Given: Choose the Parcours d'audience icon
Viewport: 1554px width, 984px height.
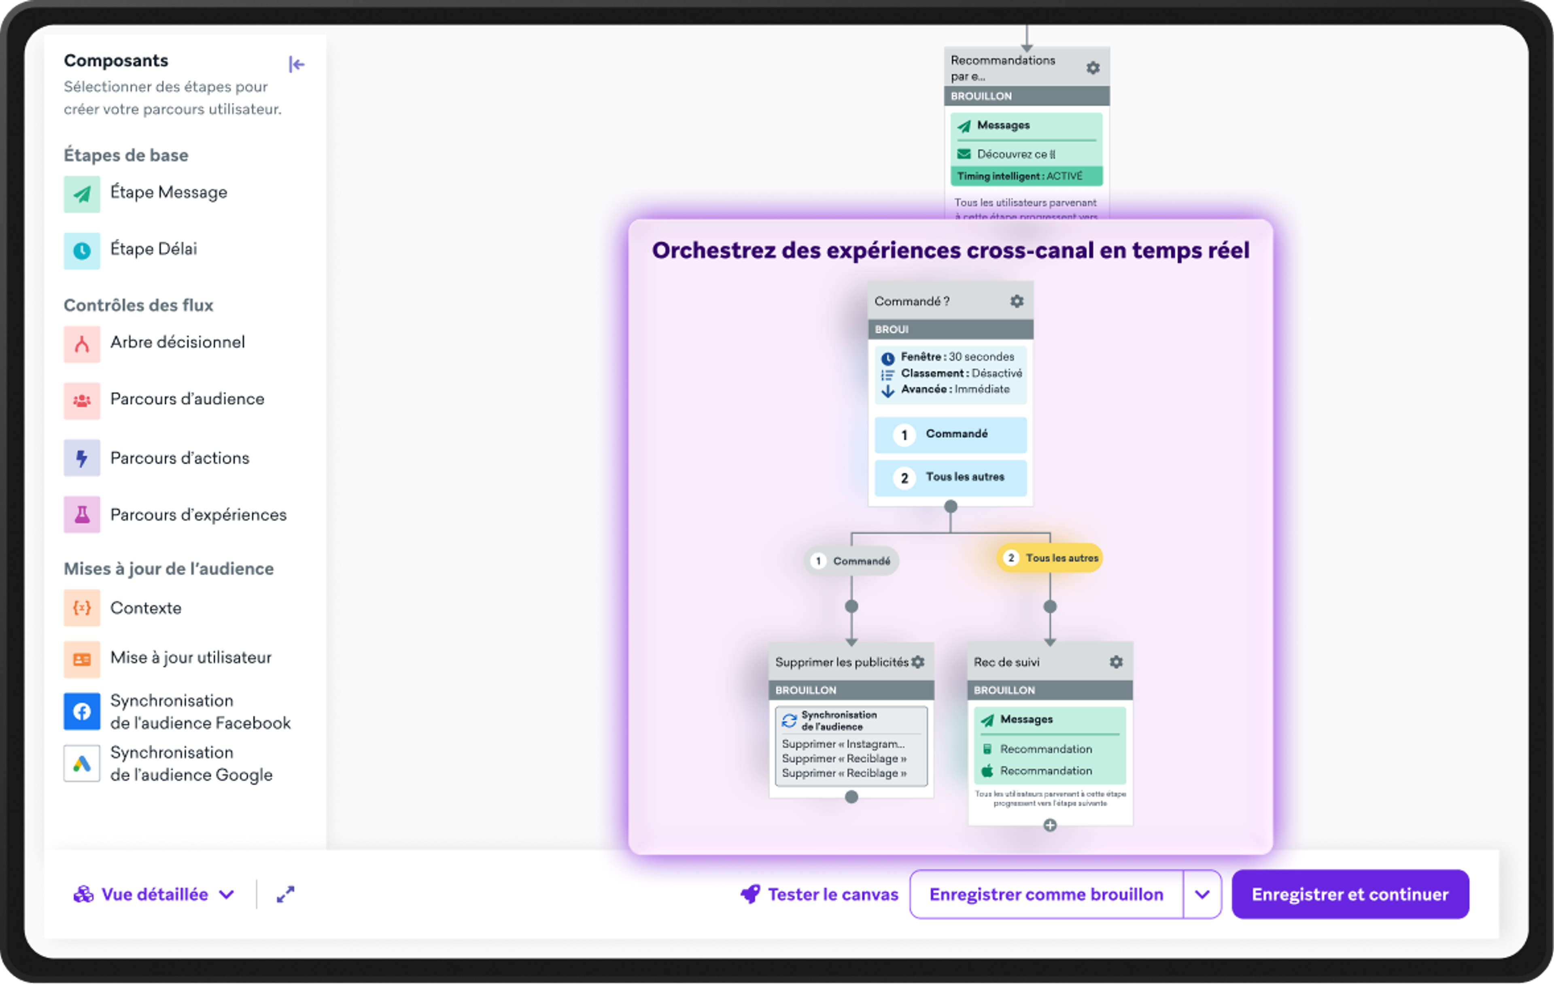Looking at the screenshot, I should point(82,401).
